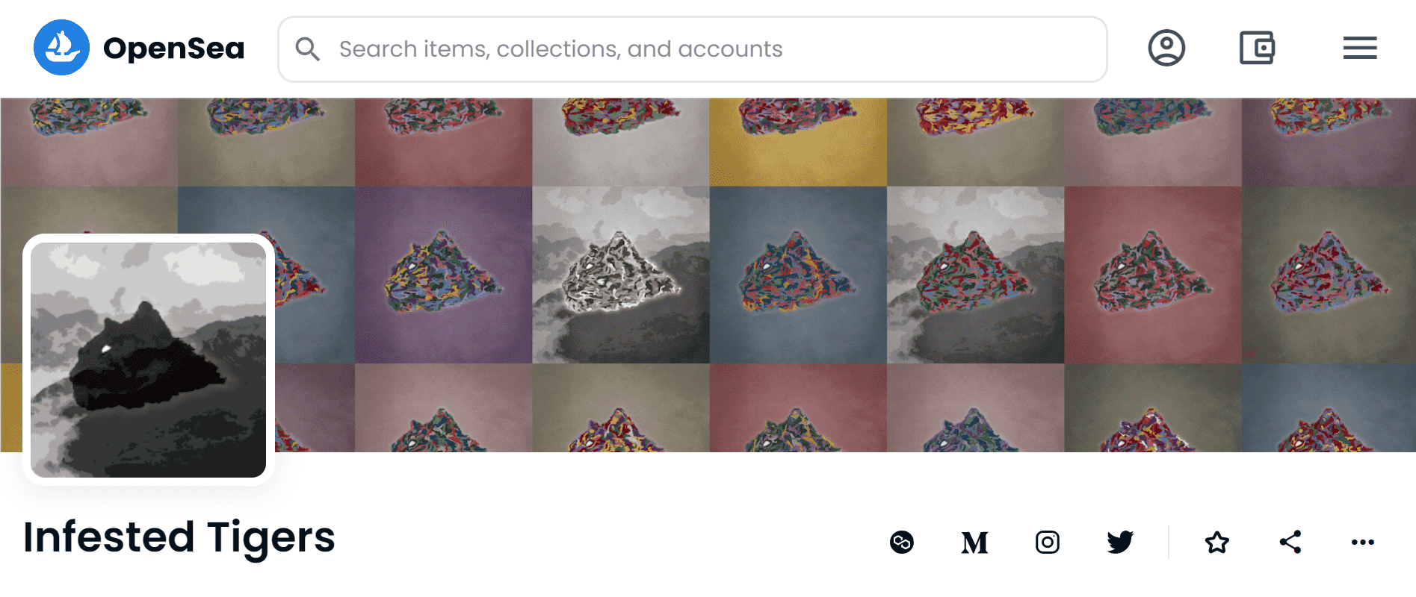
Task: Open the collection's Twitter profile
Action: coord(1119,542)
